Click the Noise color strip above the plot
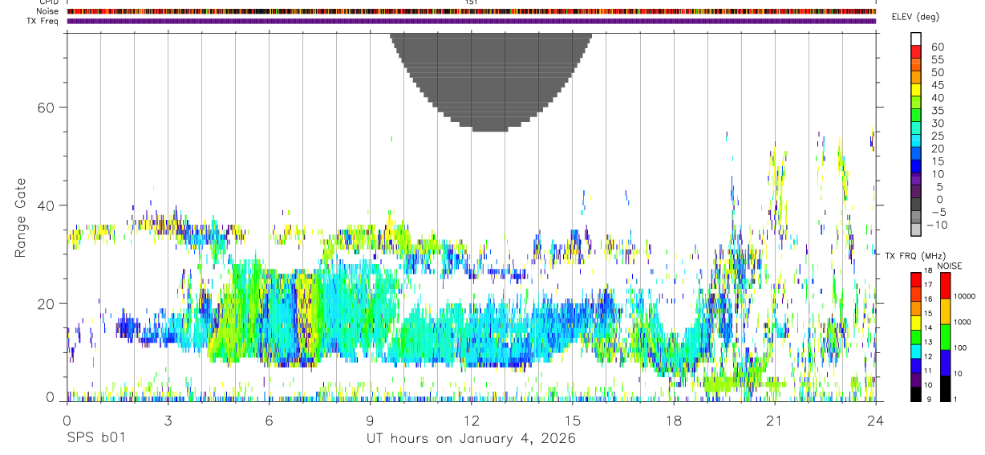 [471, 11]
